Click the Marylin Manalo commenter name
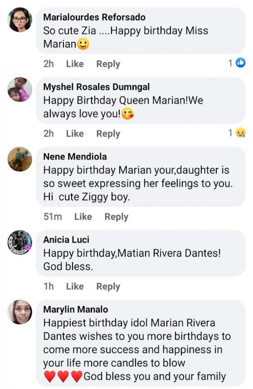Screen dimensions: 253x389 click(x=76, y=309)
